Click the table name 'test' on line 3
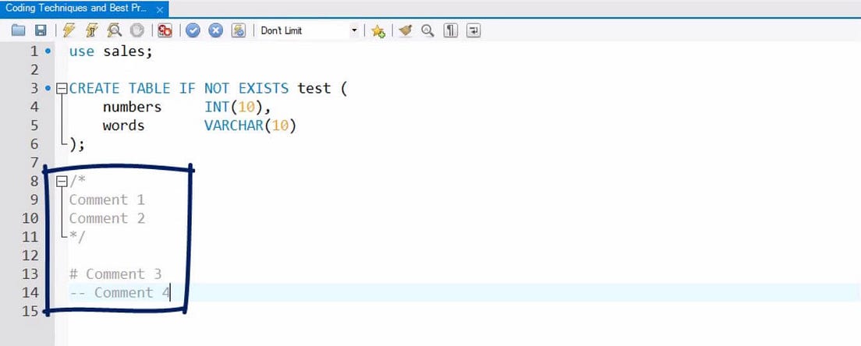Screen dimensions: 861x346 point(314,88)
